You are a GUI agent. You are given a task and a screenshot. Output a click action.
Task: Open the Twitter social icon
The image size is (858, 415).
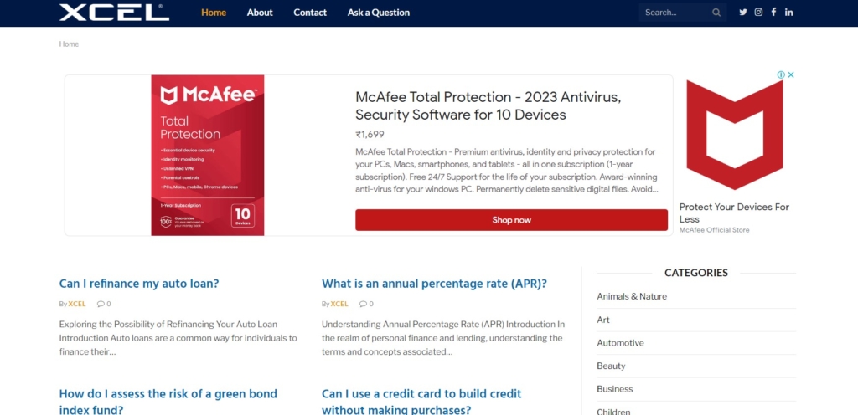[743, 12]
